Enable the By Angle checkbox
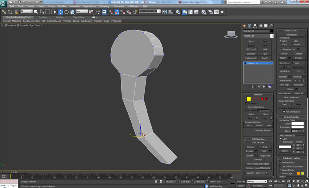Image resolution: width=309 pixels, height=188 pixels. click(246, 110)
